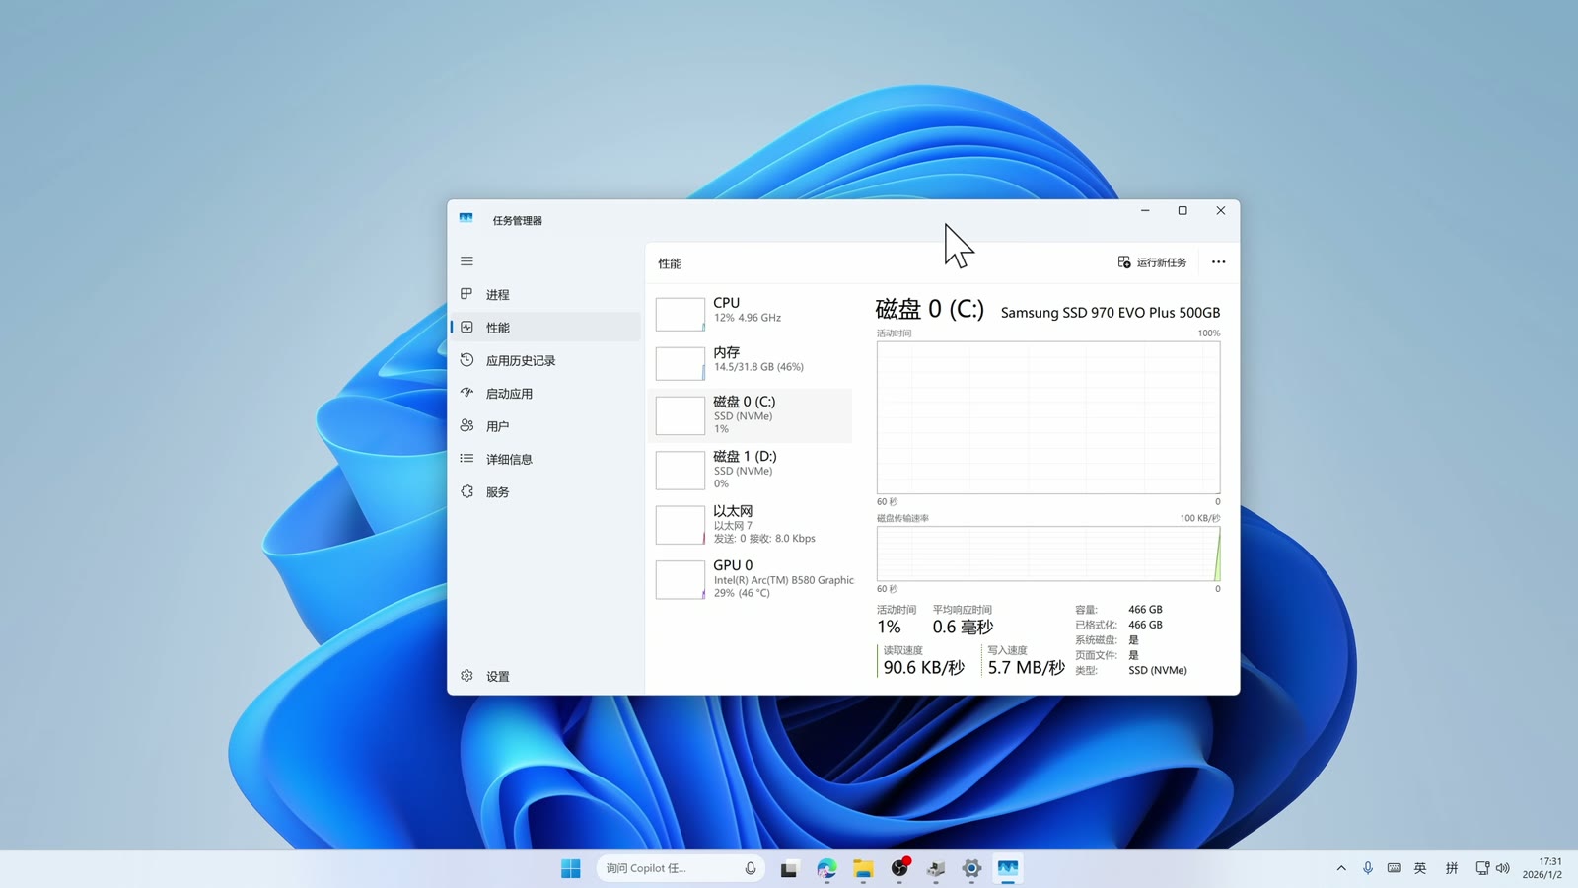Click the Task Manager taskbar icon
Image resolution: width=1578 pixels, height=888 pixels.
(1007, 868)
